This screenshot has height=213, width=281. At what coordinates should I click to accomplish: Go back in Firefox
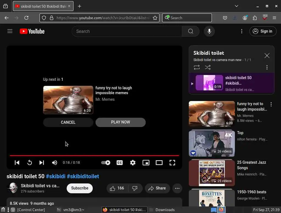pyautogui.click(x=7, y=18)
